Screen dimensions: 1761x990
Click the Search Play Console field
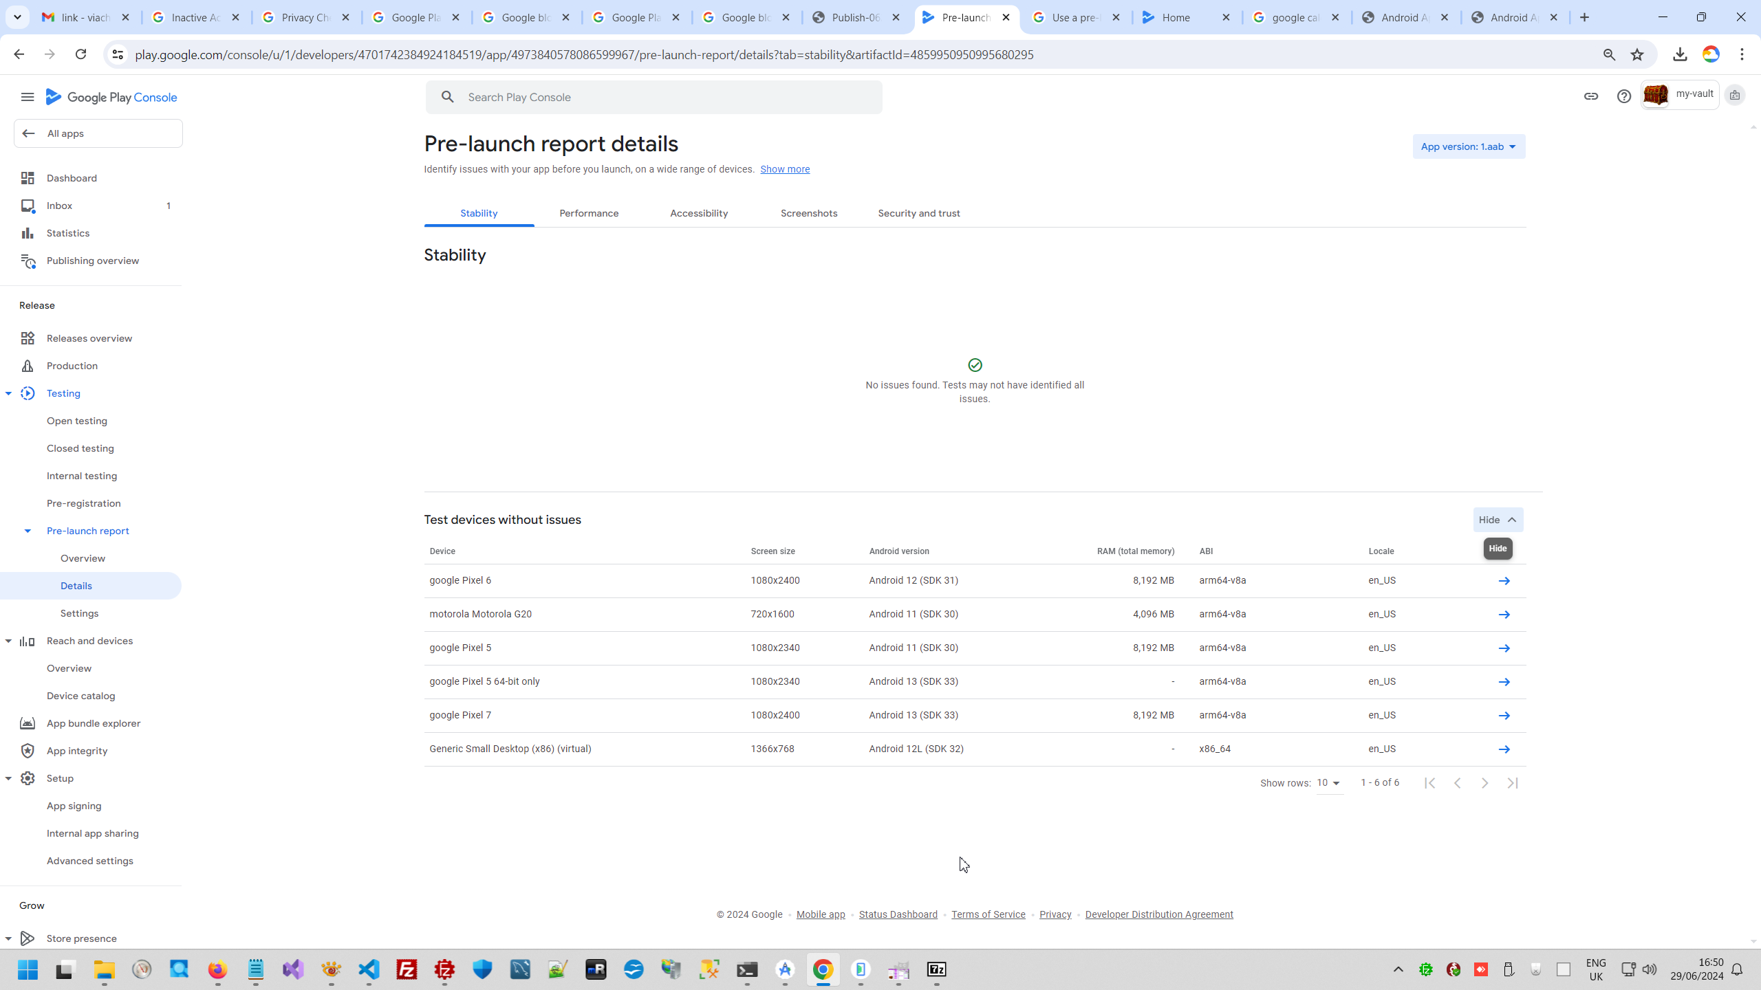(653, 97)
